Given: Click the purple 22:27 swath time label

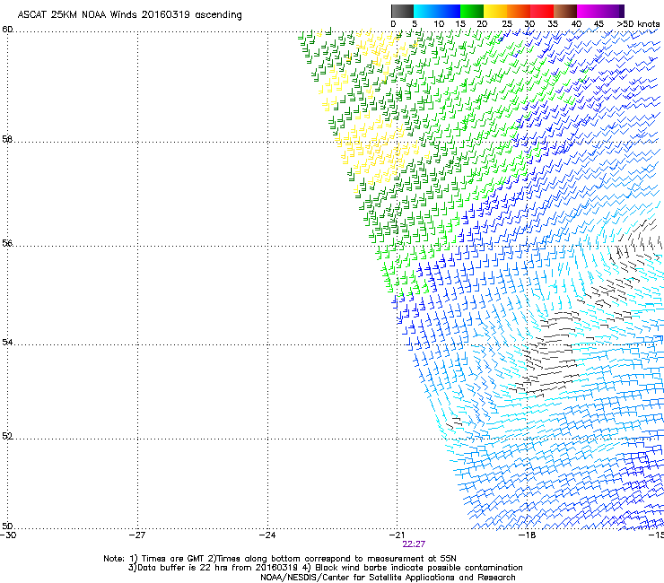Looking at the screenshot, I should click(414, 544).
